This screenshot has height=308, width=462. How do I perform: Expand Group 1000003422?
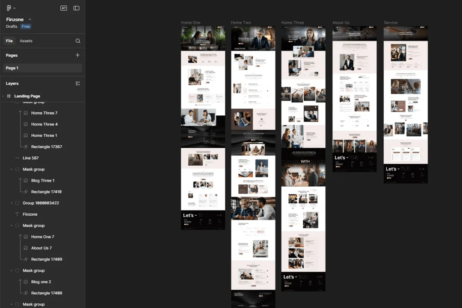pos(12,203)
